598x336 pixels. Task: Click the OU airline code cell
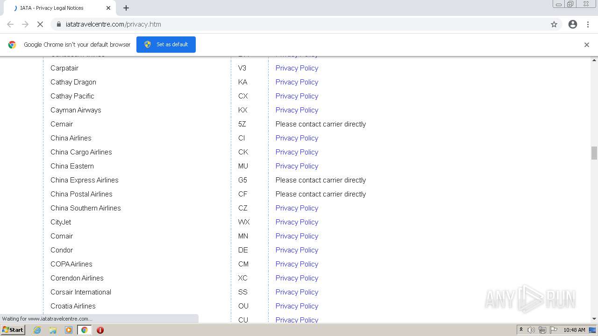pyautogui.click(x=243, y=306)
